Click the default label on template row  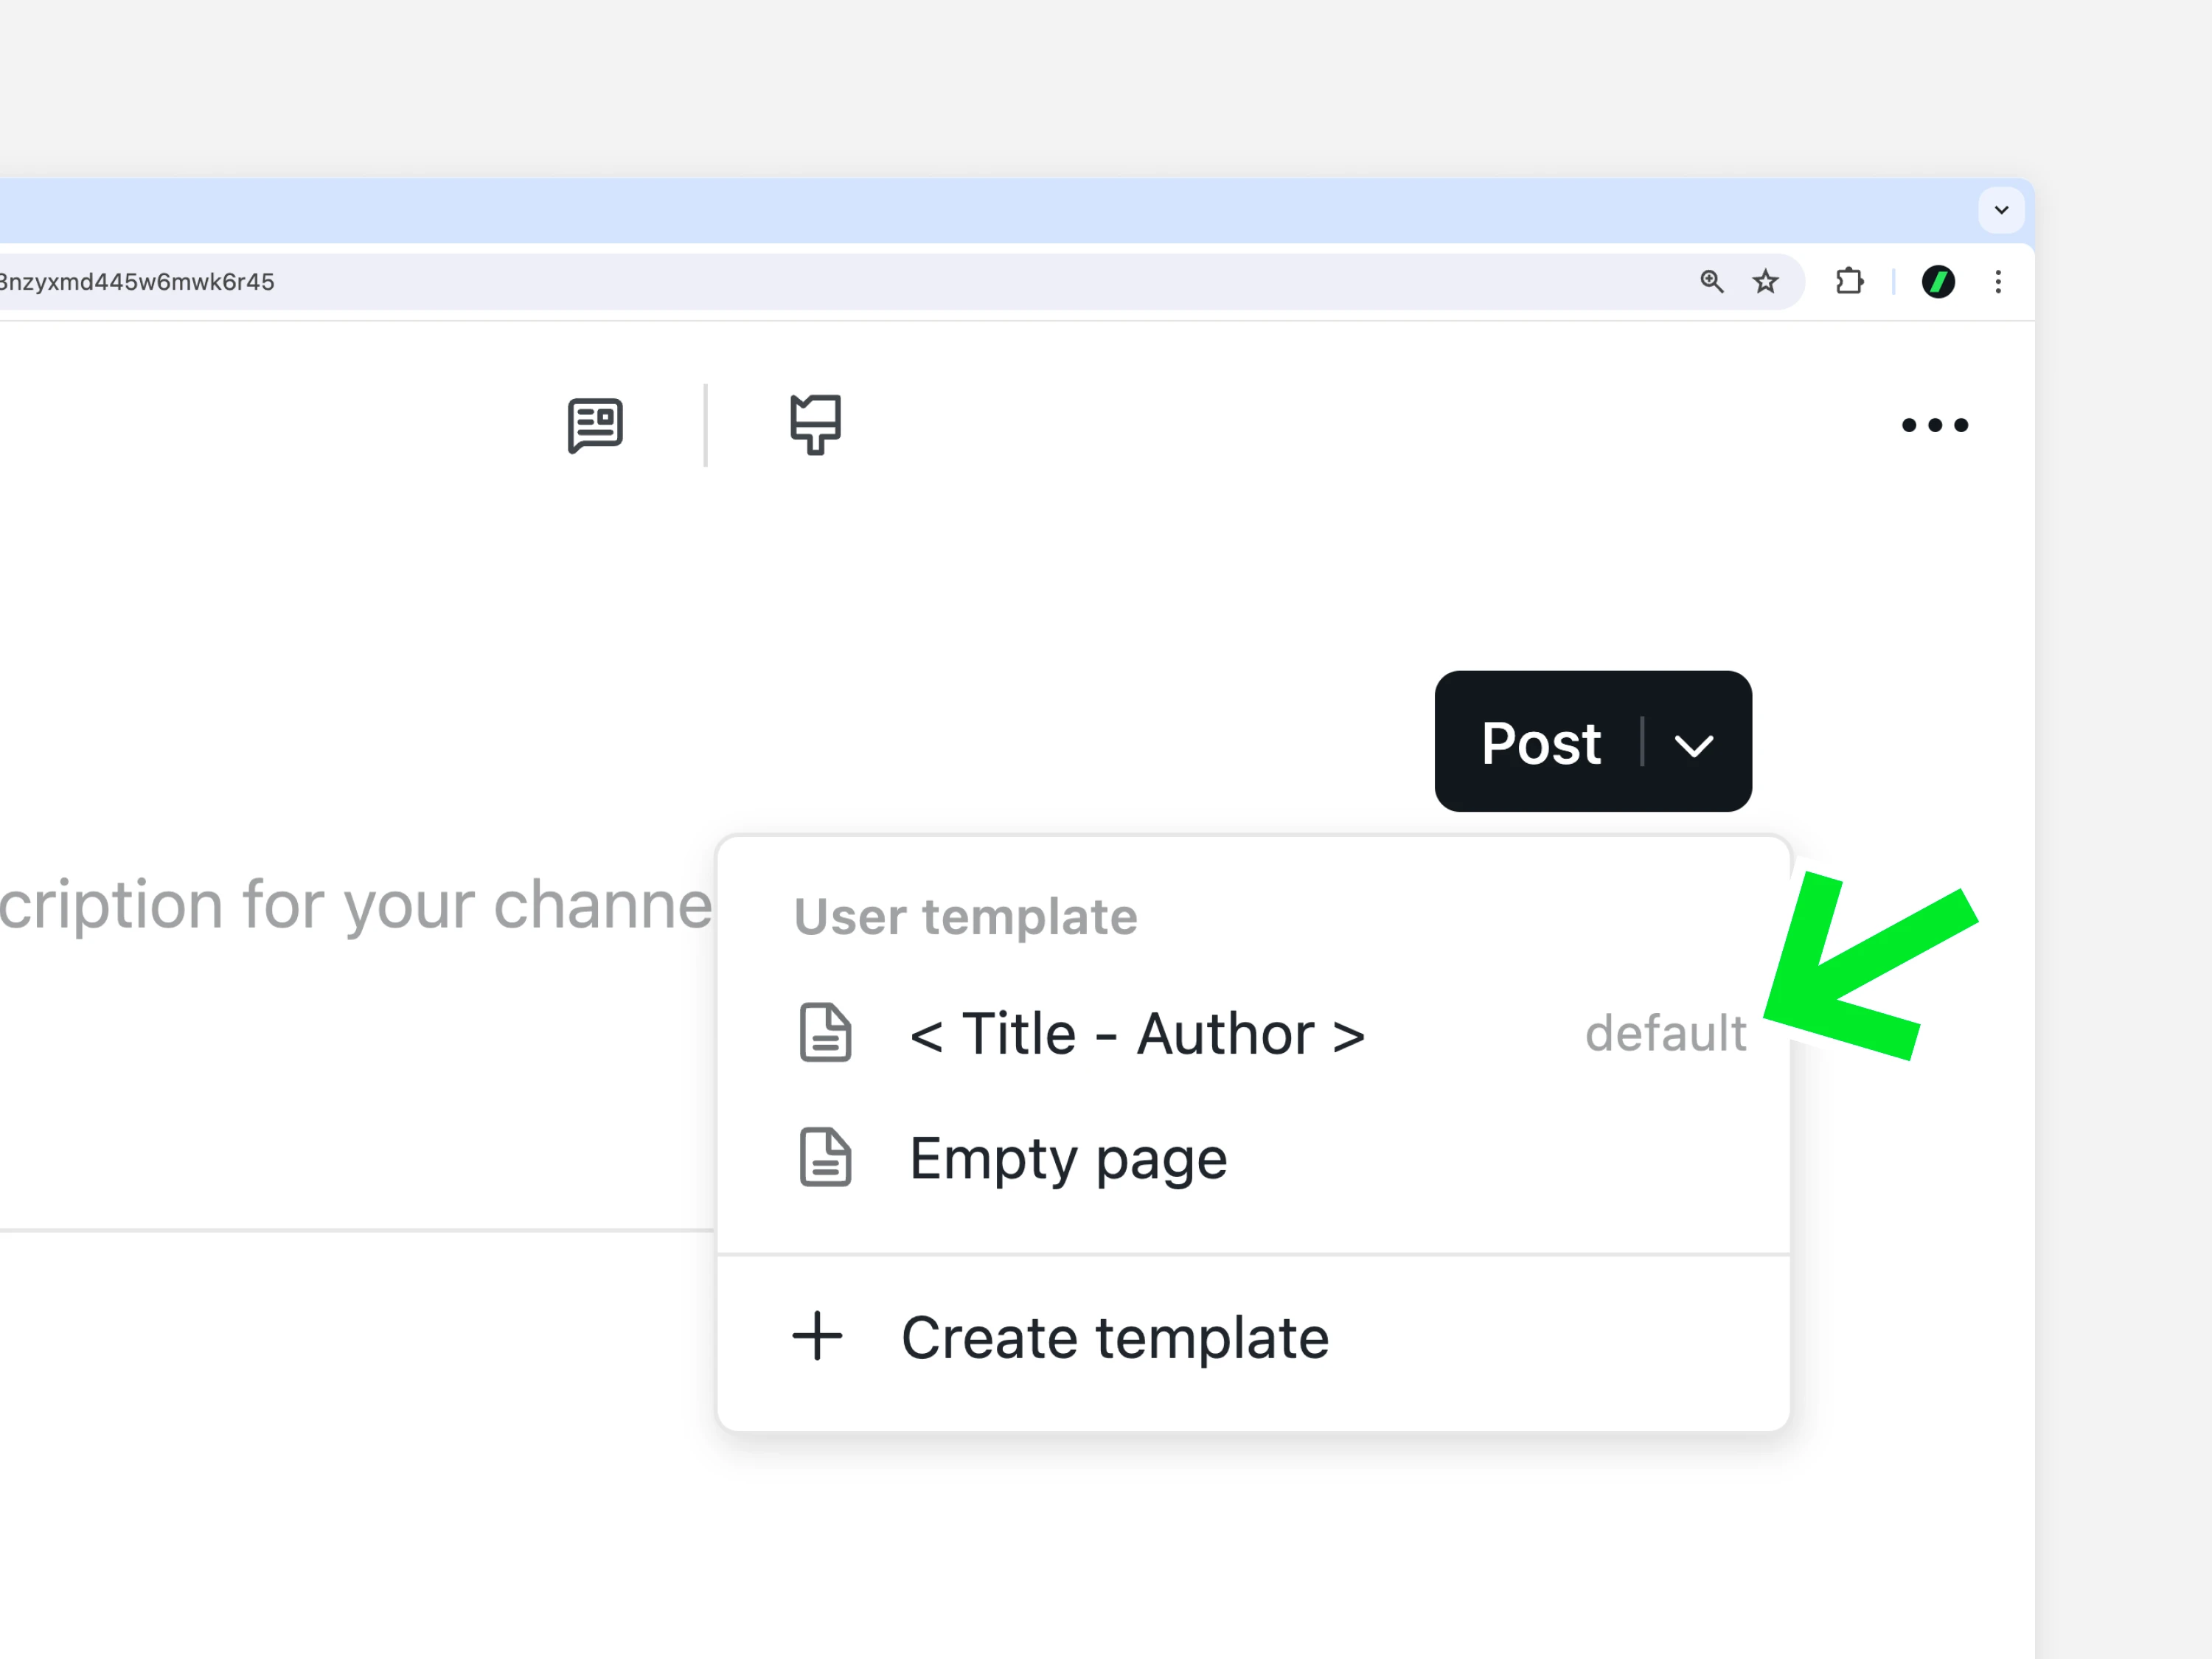coord(1665,1033)
